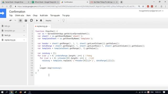This screenshot has height=94, width=168.
Task: Open the Chạy menu
Action: click(35, 15)
